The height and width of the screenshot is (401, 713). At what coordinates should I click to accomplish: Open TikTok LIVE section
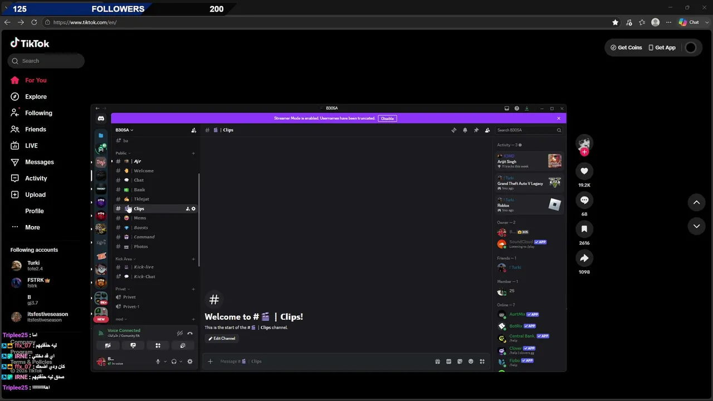point(31,146)
